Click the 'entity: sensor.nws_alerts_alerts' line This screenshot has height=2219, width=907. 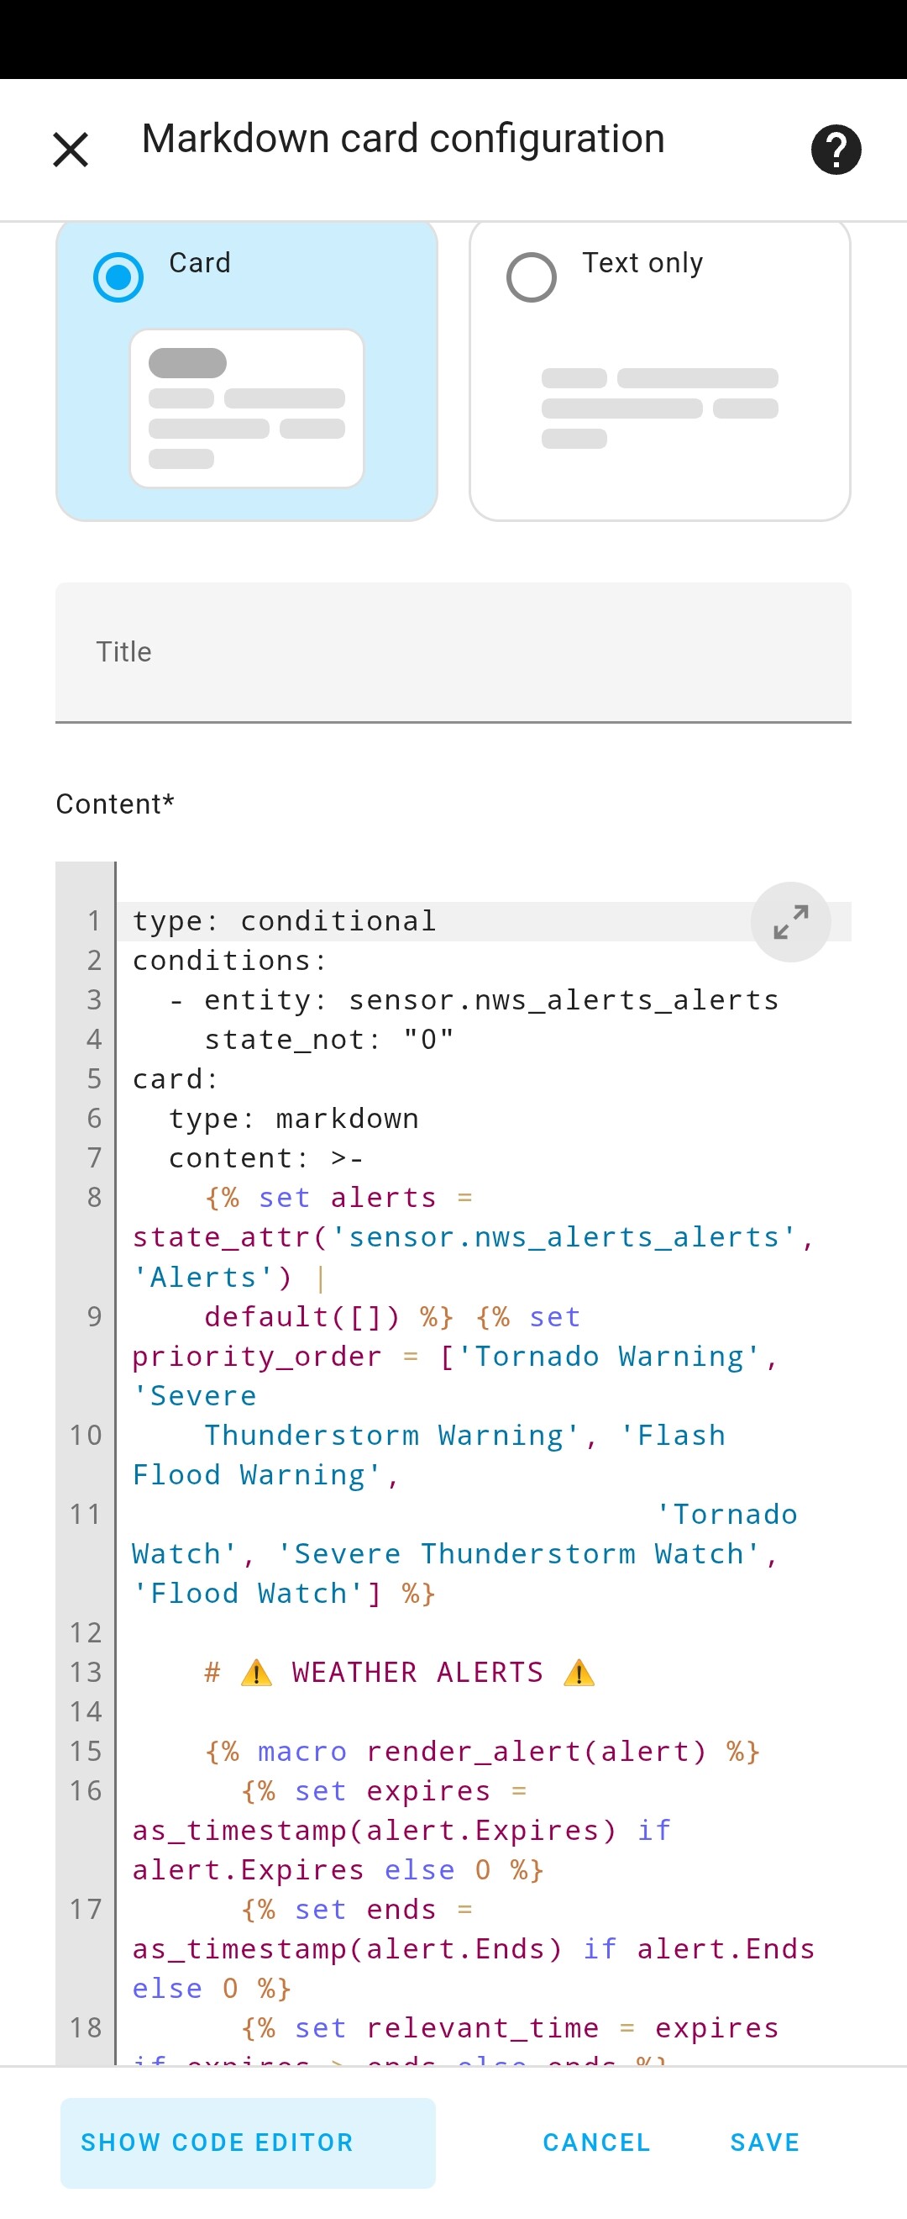[474, 1000]
